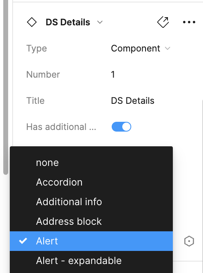Open the Type Component dropdown
The height and width of the screenshot is (273, 203).
point(141,48)
